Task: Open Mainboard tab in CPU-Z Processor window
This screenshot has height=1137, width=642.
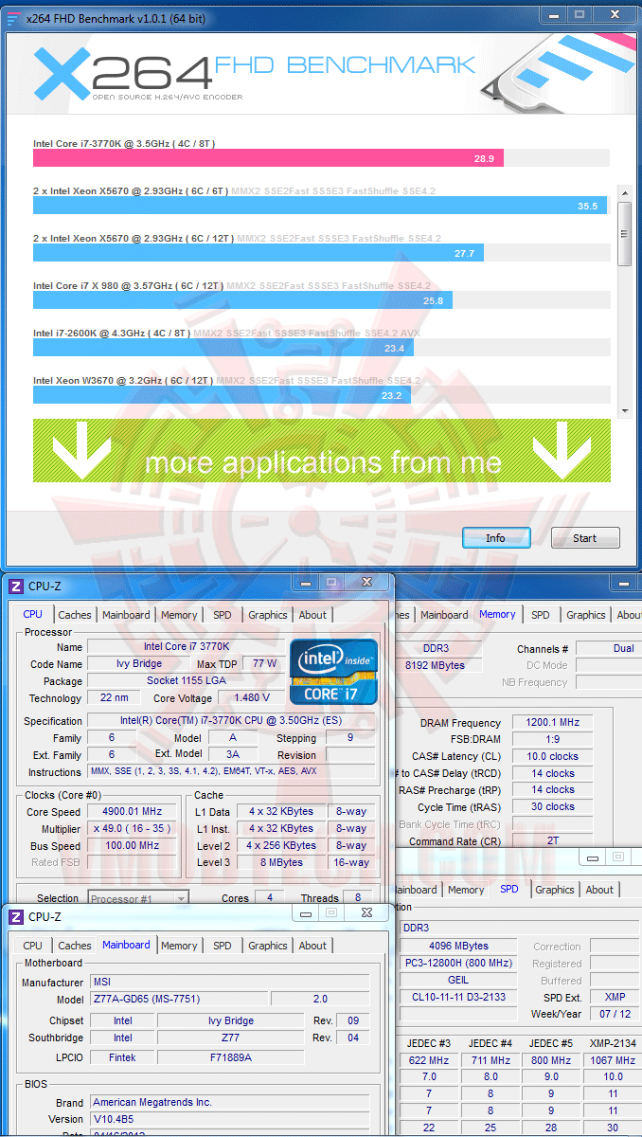Action: coord(126,615)
